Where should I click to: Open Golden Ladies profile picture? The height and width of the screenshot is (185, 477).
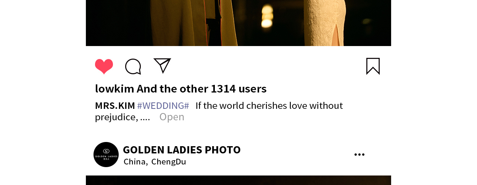tap(106, 155)
